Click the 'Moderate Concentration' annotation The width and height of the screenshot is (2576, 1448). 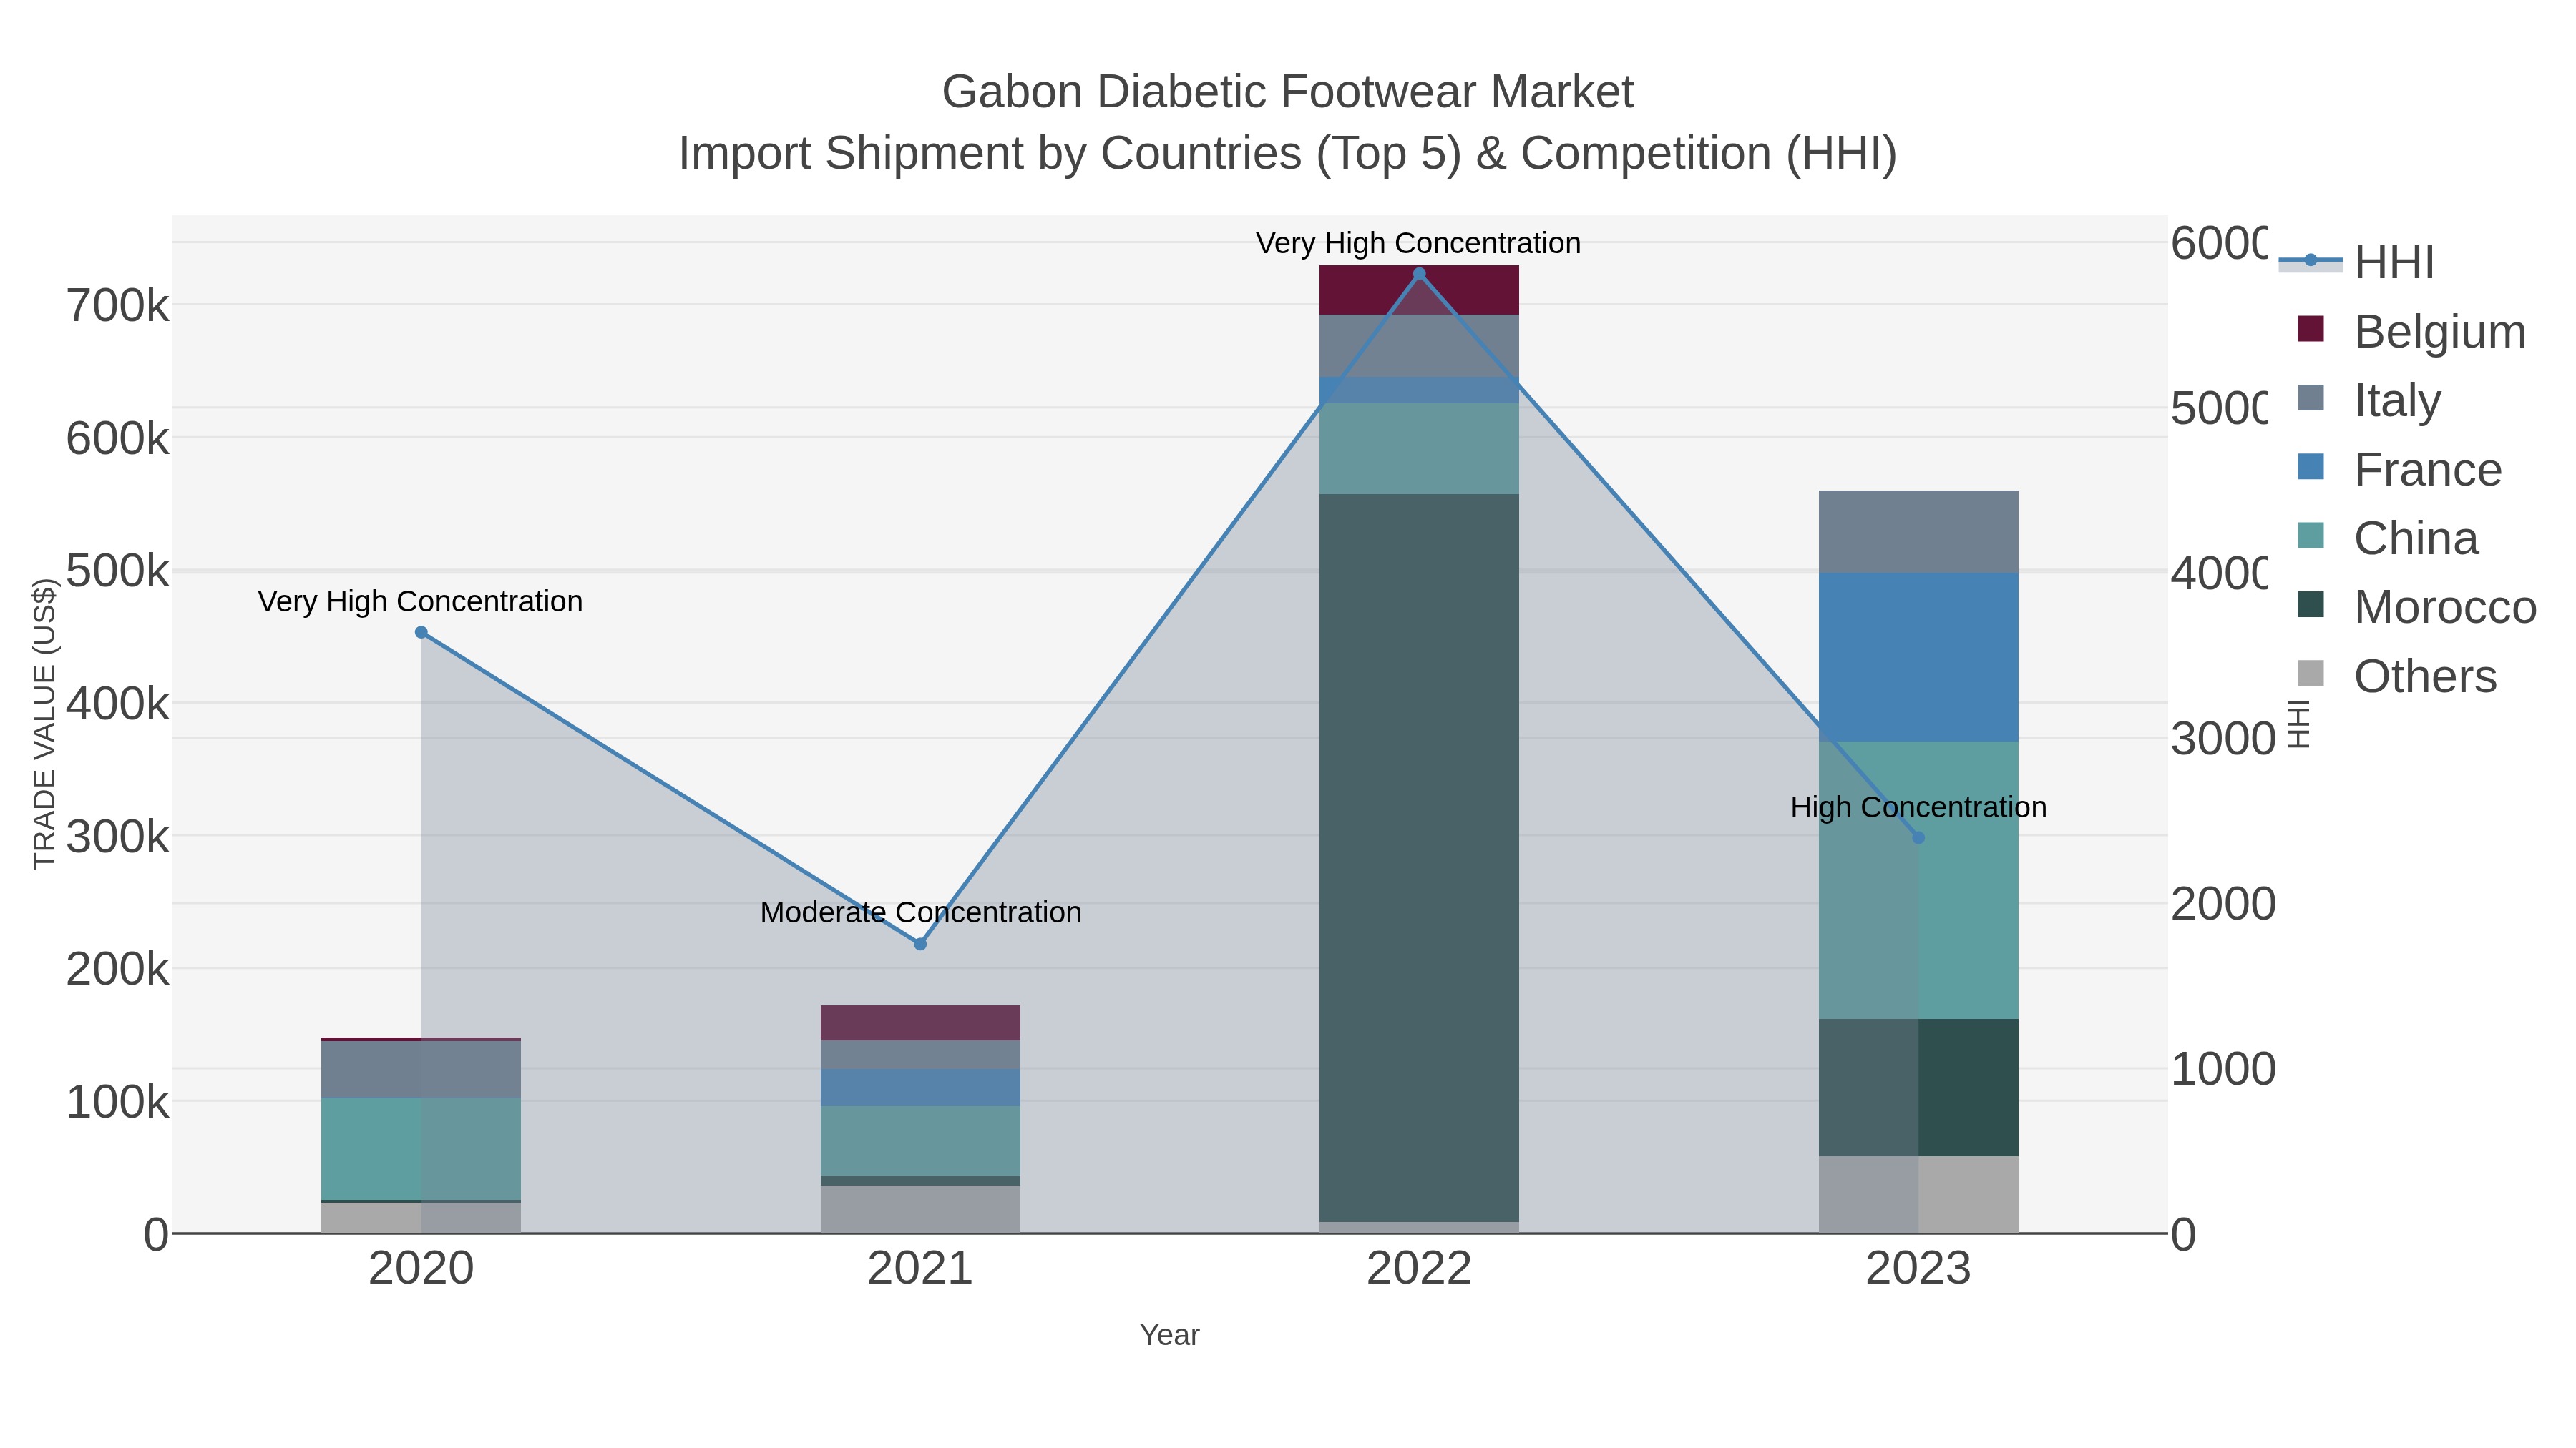click(921, 912)
